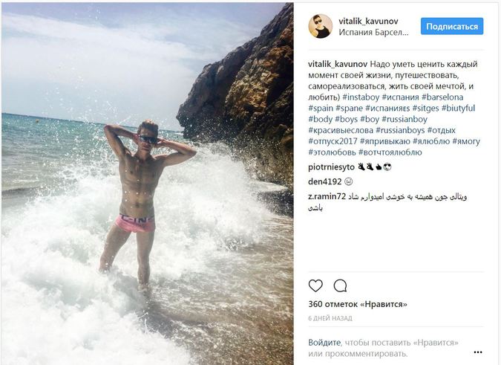This screenshot has height=365, width=501.
Task: Click the 360 отметок «Нравится» count
Action: [x=358, y=304]
